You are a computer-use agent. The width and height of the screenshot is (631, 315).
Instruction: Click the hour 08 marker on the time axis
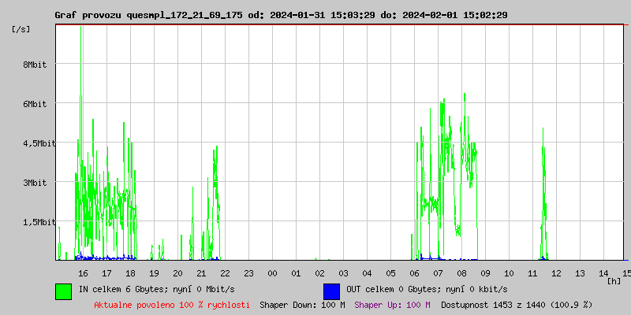461,272
